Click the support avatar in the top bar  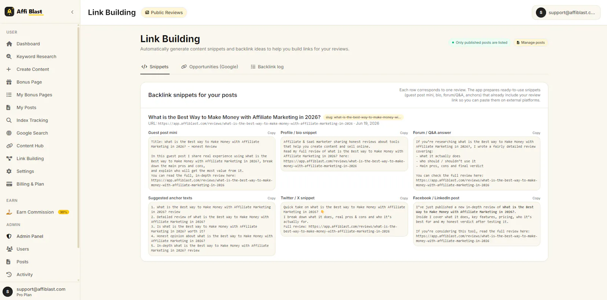[541, 13]
